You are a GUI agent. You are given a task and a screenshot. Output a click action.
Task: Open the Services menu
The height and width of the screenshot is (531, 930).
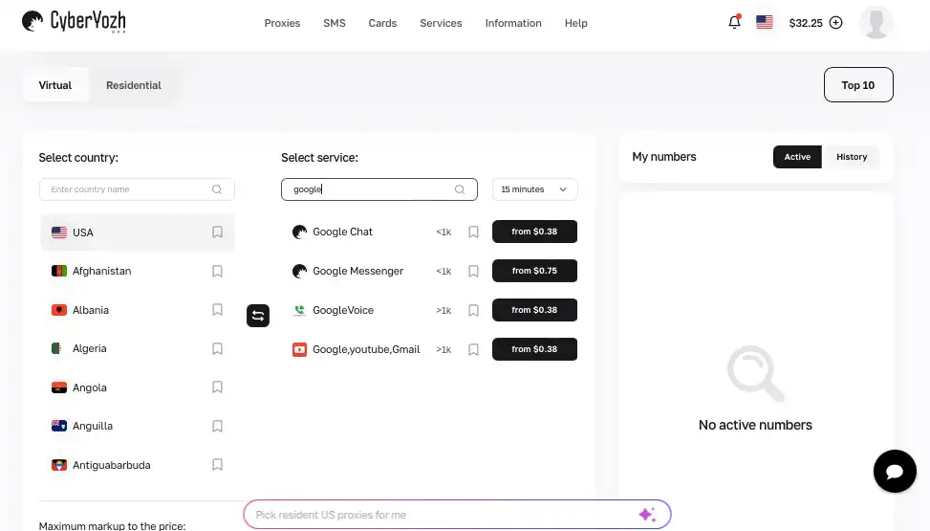(441, 23)
